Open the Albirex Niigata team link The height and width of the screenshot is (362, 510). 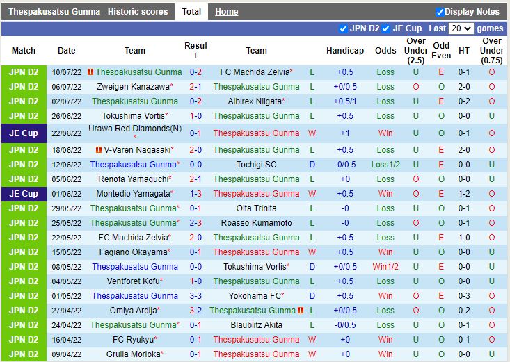pyautogui.click(x=254, y=101)
